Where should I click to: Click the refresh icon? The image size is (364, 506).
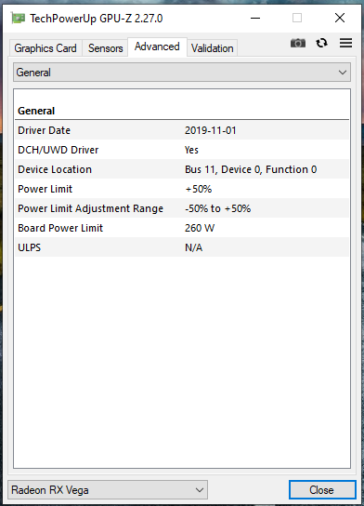(x=321, y=43)
